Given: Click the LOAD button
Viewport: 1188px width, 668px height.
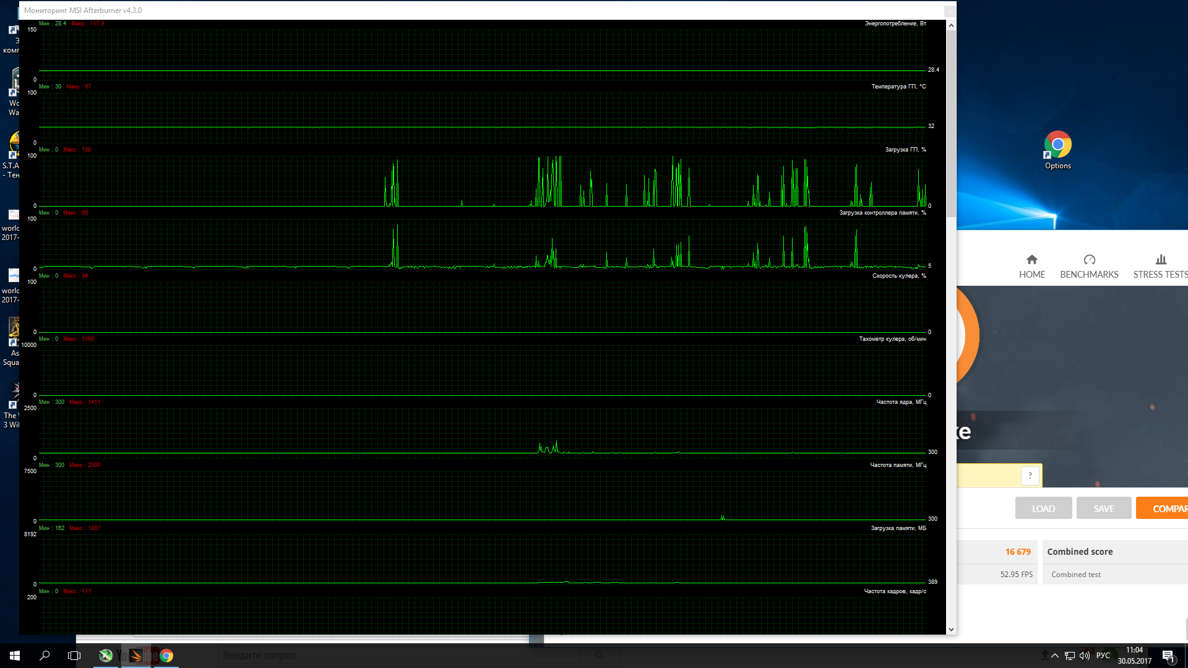Looking at the screenshot, I should pyautogui.click(x=1043, y=508).
